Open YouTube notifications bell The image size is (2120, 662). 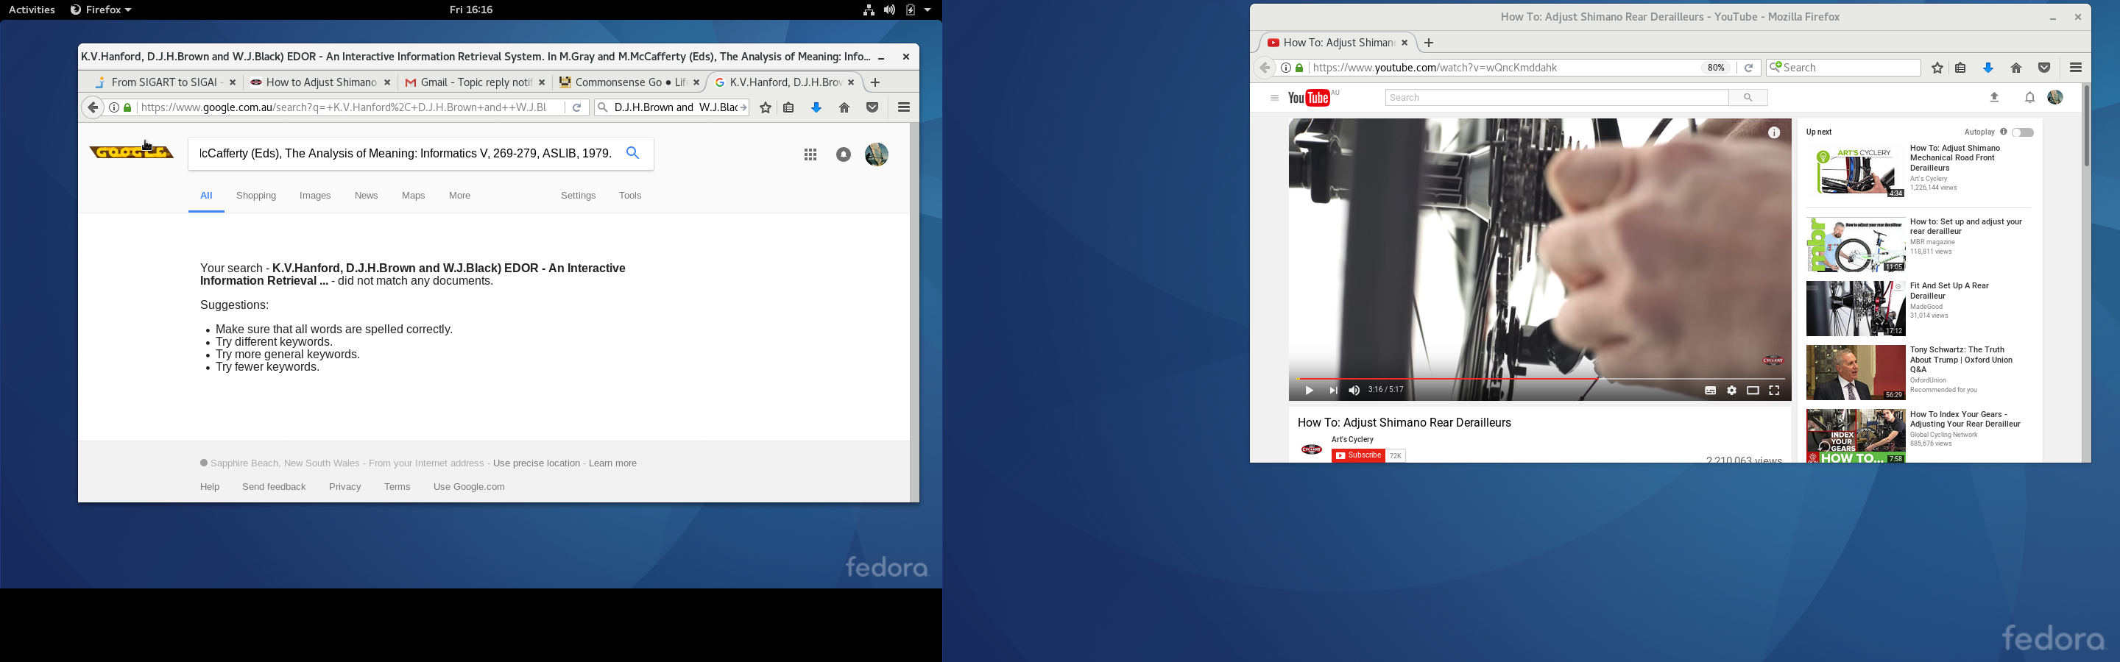click(x=2030, y=97)
